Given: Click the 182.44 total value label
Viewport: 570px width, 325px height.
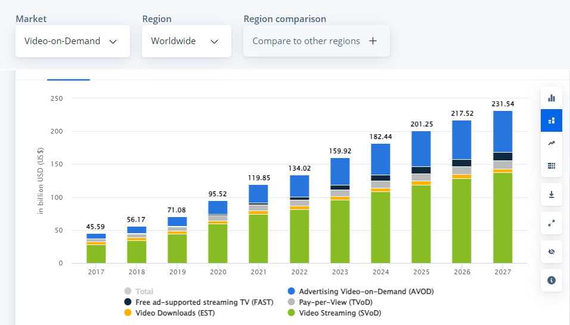Looking at the screenshot, I should (380, 137).
